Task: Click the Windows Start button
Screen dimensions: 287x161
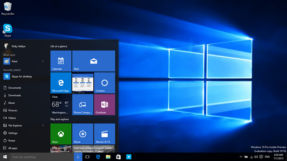Action: [x=5, y=157]
